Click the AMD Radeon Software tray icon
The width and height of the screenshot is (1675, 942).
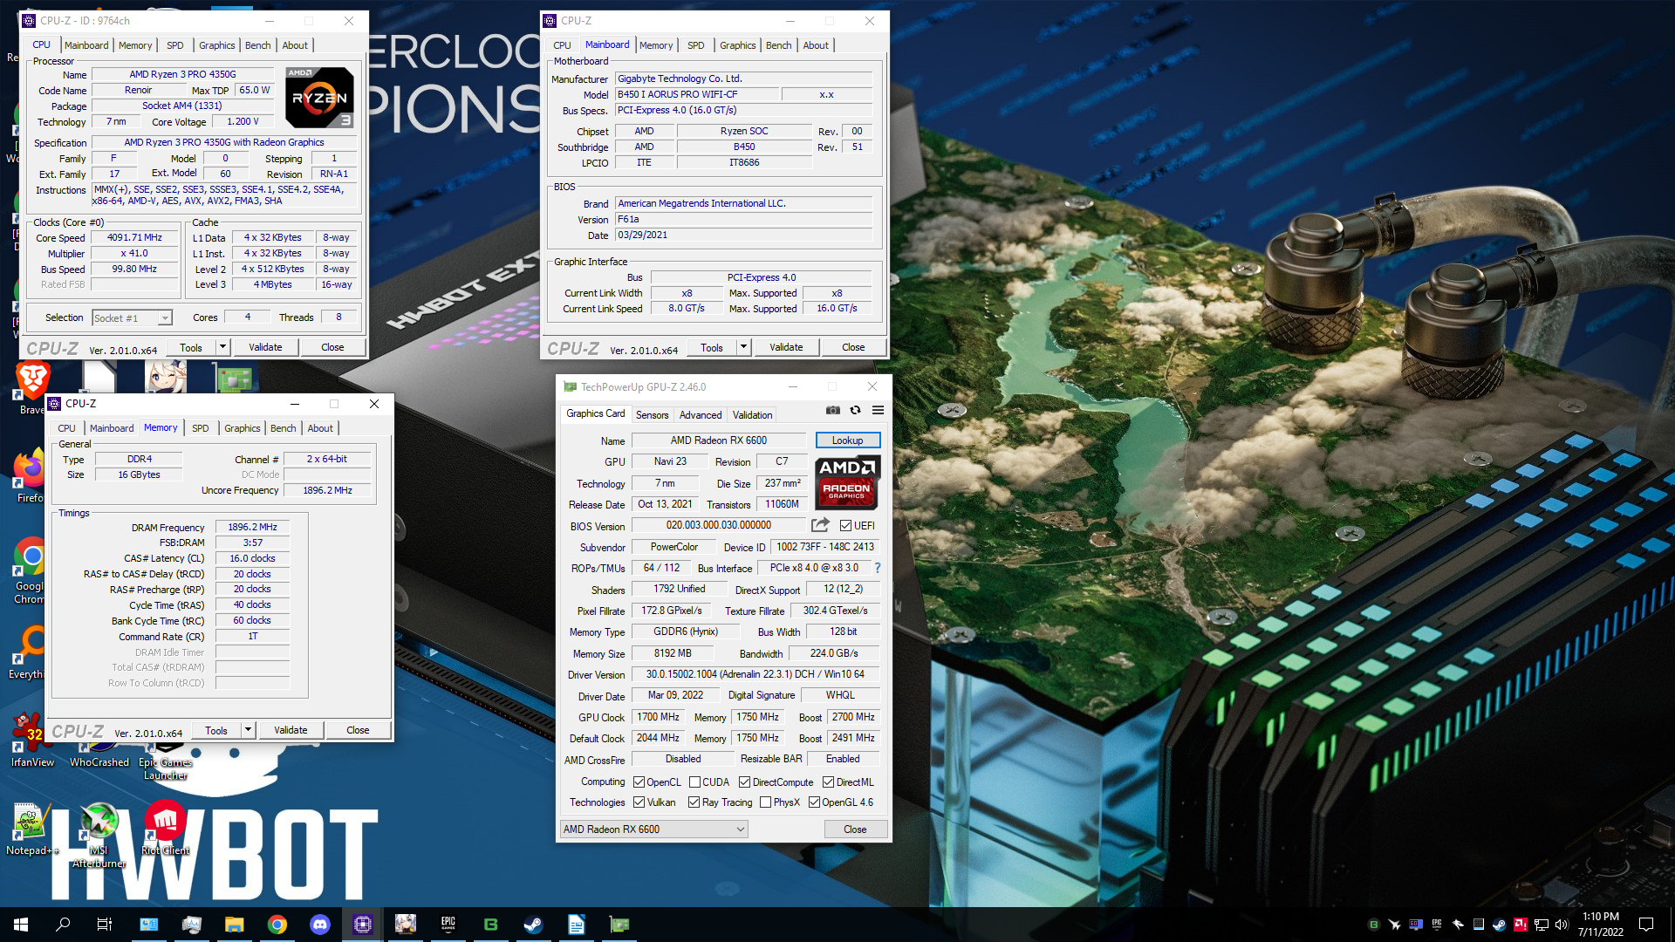tap(1521, 925)
